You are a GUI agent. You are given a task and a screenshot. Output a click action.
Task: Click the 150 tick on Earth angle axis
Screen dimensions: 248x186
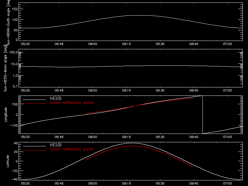point(15,9)
